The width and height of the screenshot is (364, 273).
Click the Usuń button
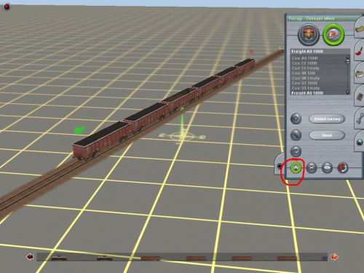[327, 135]
